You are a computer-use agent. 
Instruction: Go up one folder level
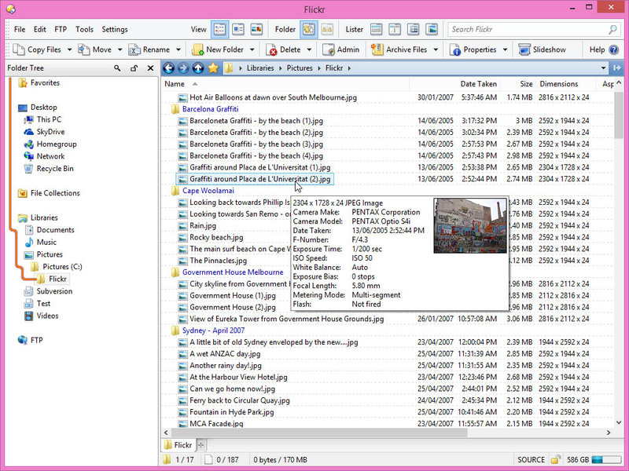198,68
